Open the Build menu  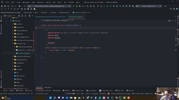(x=48, y=2)
